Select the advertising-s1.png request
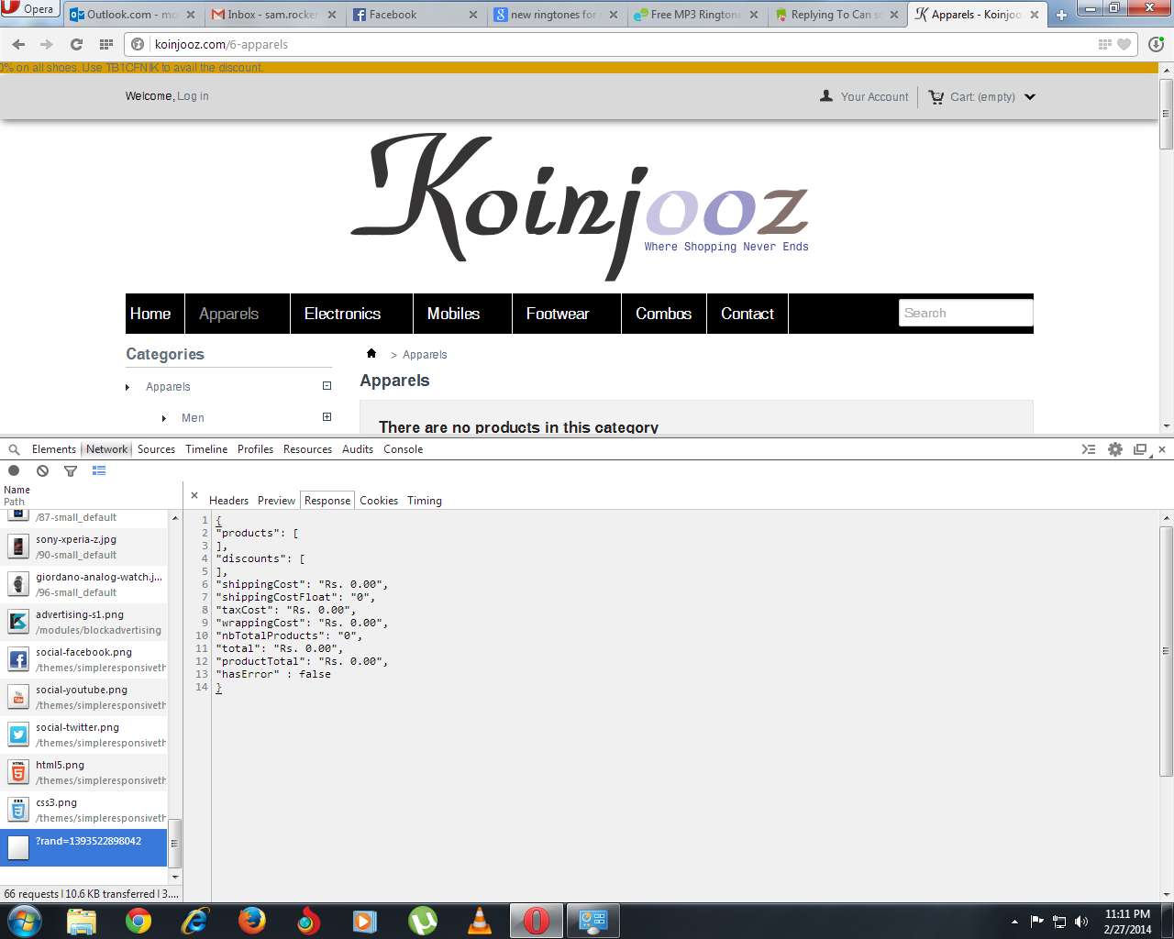Screen dimensions: 1174x939 [84, 623]
